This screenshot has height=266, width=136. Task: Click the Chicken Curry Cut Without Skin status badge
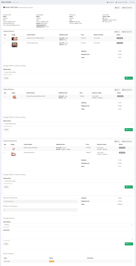click(120, 38)
